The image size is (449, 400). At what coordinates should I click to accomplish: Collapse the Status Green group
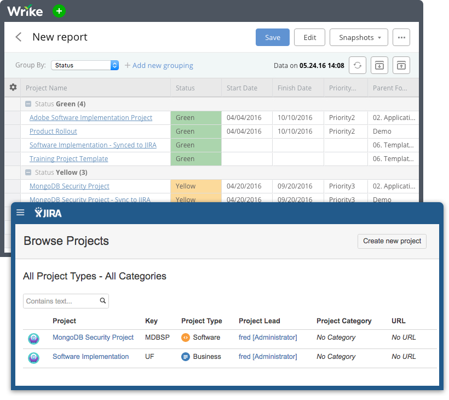pos(28,104)
